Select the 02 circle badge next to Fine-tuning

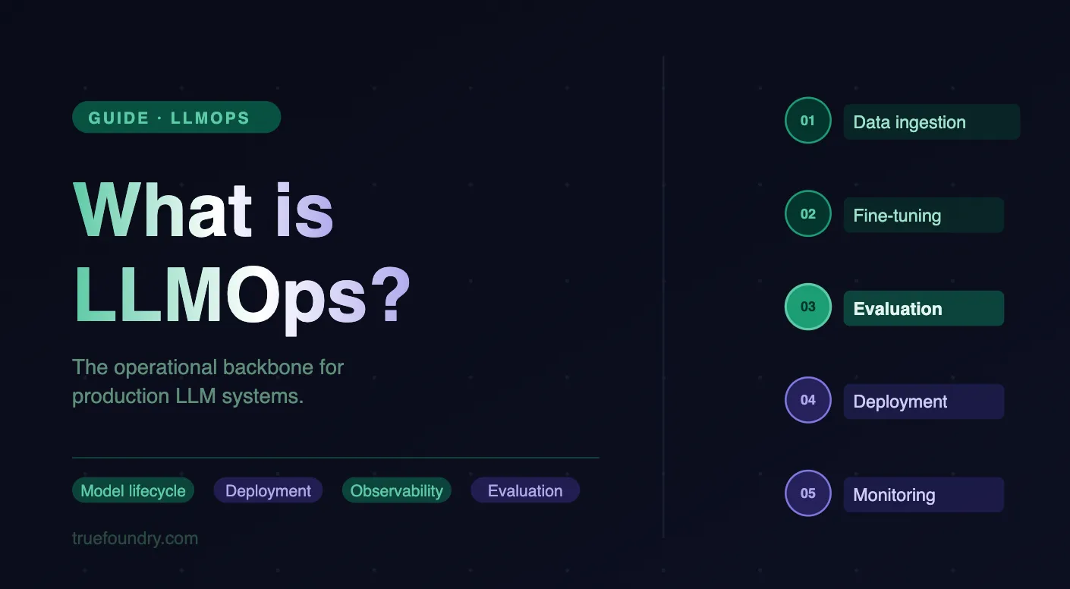pyautogui.click(x=807, y=213)
